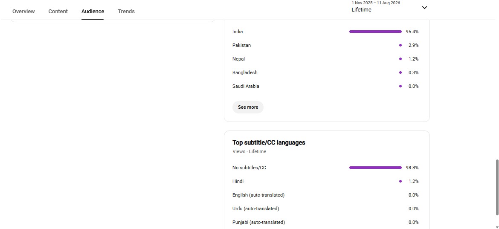Click the vertical page scrollbar thumb
The height and width of the screenshot is (229, 499).
click(497, 187)
